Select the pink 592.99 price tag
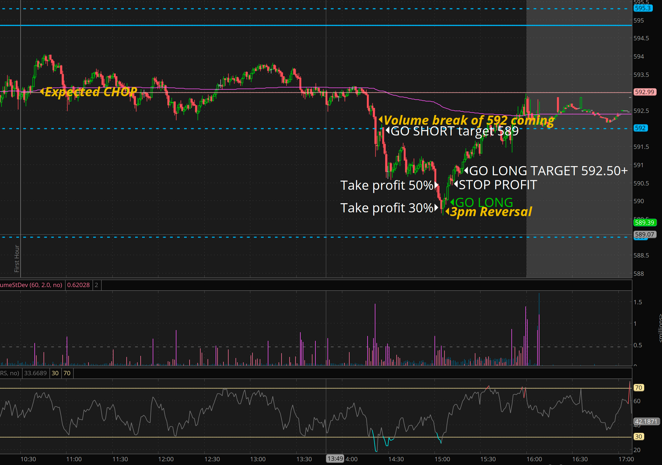 [x=645, y=92]
